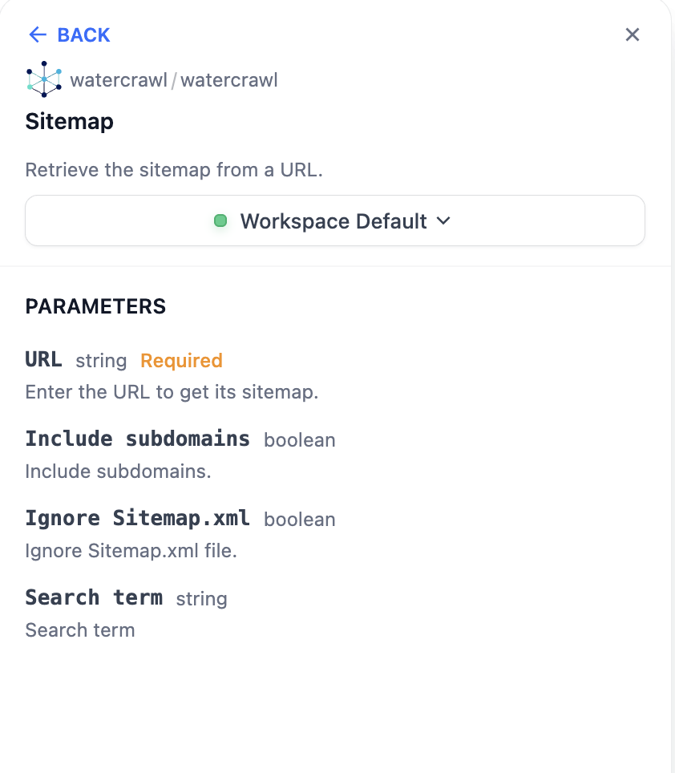
Task: Click the watercrawl logo icon
Action: 44,79
